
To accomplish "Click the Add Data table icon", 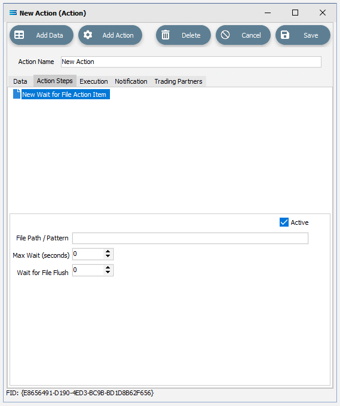I will point(19,35).
